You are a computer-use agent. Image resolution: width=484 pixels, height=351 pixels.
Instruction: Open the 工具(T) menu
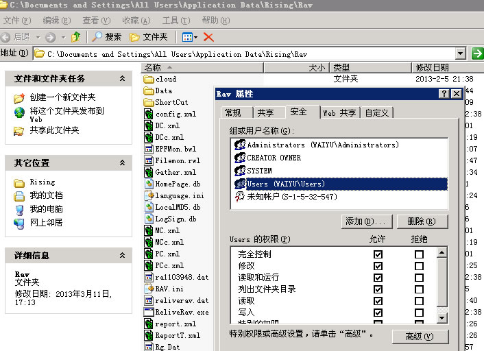(176, 21)
